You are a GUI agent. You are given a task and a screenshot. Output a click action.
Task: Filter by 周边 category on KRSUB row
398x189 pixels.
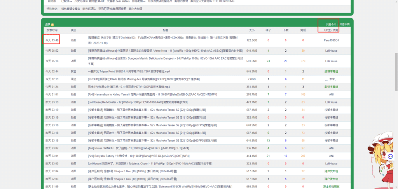73,79
